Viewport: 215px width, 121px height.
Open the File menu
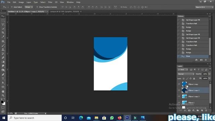point(9,2)
